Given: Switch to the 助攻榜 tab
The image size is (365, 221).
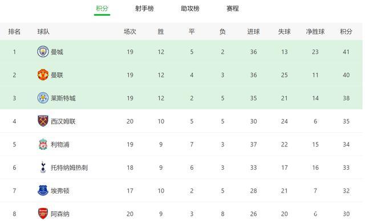Looking at the screenshot, I should 190,9.
